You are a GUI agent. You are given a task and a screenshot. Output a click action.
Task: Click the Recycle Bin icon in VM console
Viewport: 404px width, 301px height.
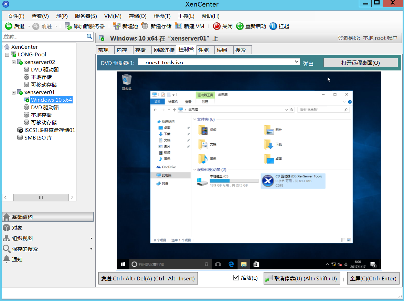pyautogui.click(x=127, y=82)
